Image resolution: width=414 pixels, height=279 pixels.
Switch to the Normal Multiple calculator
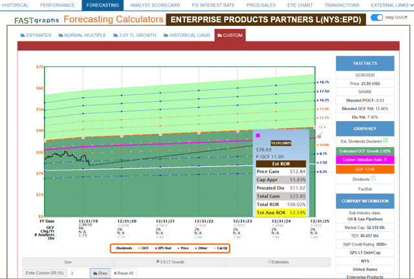[x=82, y=35]
